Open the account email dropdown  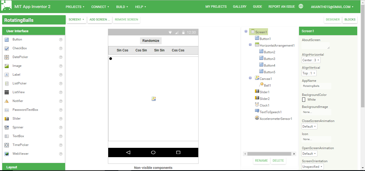tap(332, 7)
